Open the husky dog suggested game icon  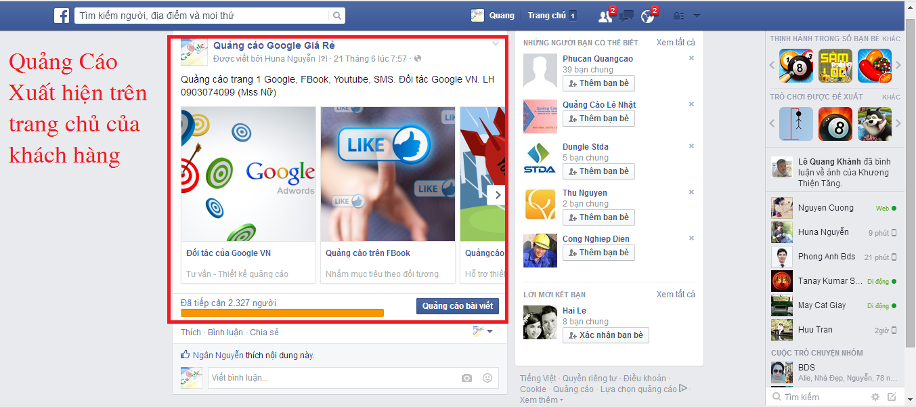click(x=875, y=124)
